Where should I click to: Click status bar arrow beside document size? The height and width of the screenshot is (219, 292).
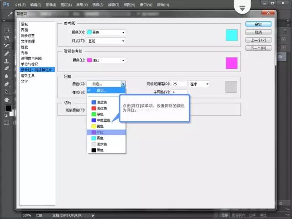click(93, 216)
